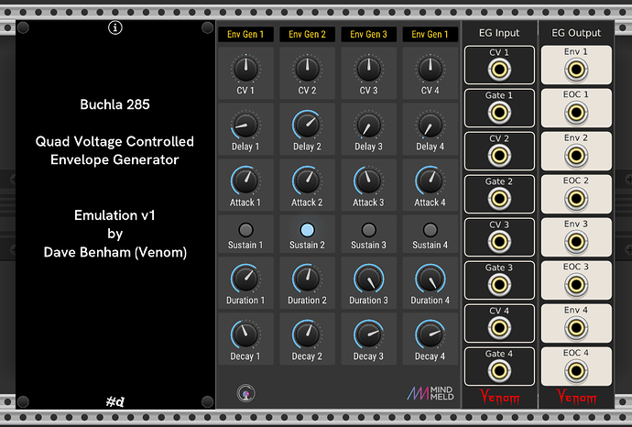Click the CV 2 input jack
The height and width of the screenshot is (427, 632).
tap(499, 156)
